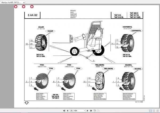The width and height of the screenshot is (160, 113).
Task: Jump to the last page
Action: (x=91, y=111)
